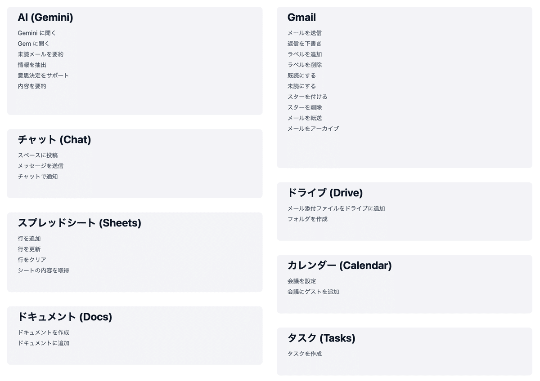Viewport: 540px width, 381px height.
Task: Choose 'メールをアーカイブ' action
Action: click(x=313, y=128)
